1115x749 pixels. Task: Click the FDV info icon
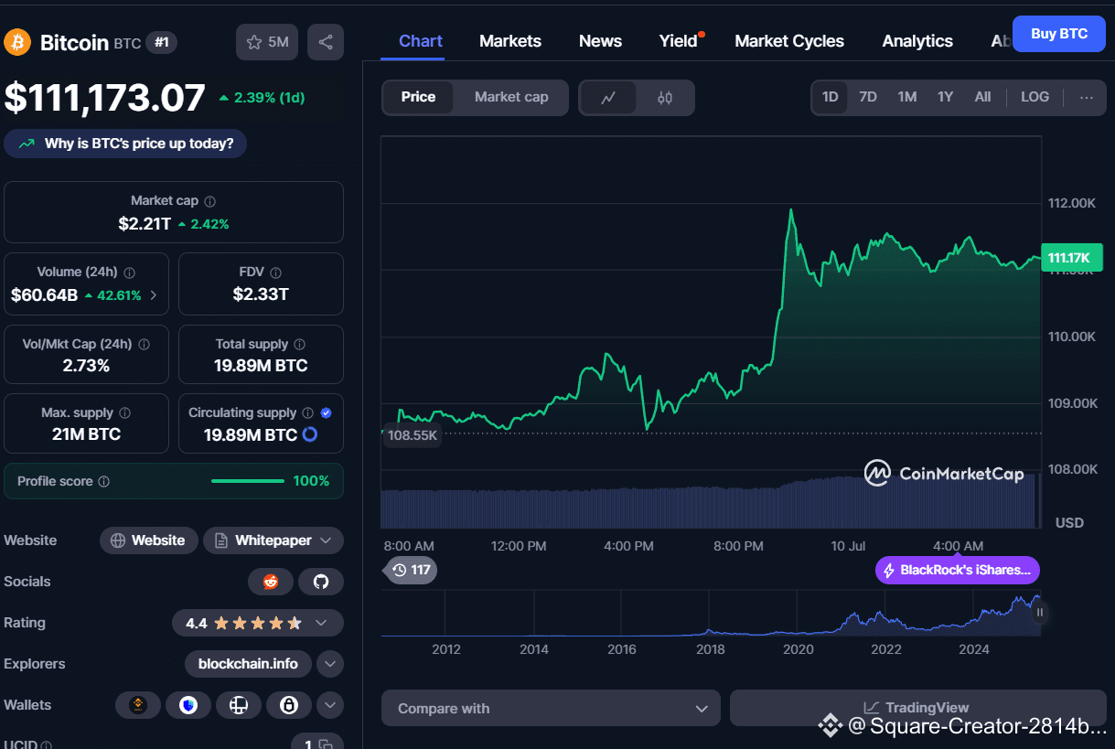point(276,273)
